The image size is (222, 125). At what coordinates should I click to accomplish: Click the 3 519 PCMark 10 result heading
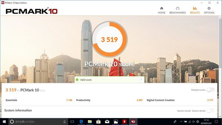(x=25, y=90)
